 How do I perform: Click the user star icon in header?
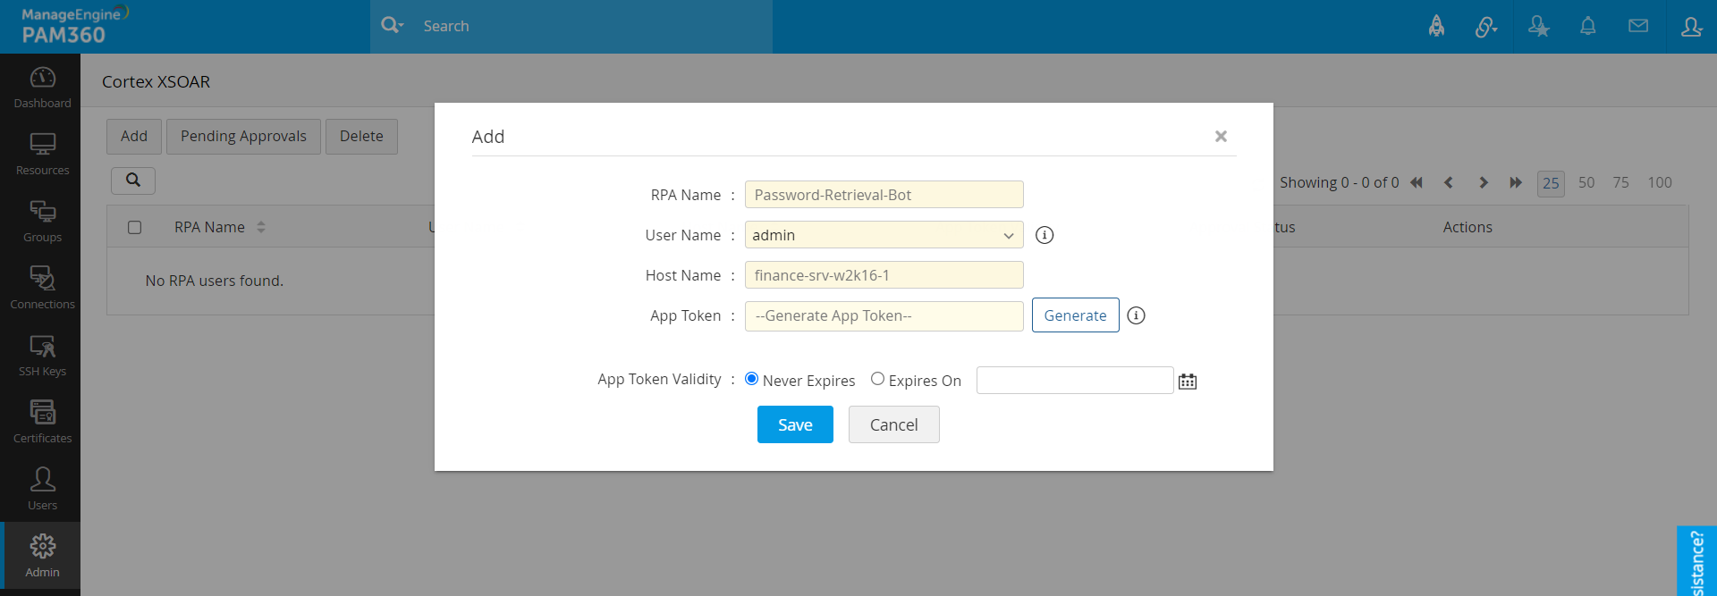(x=1538, y=26)
